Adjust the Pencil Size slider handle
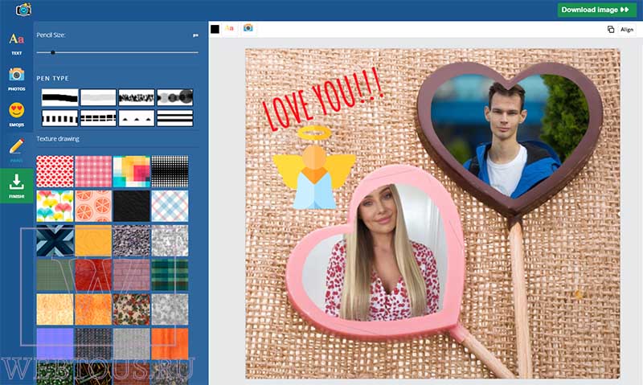Screen dimensions: 643x385 point(53,52)
